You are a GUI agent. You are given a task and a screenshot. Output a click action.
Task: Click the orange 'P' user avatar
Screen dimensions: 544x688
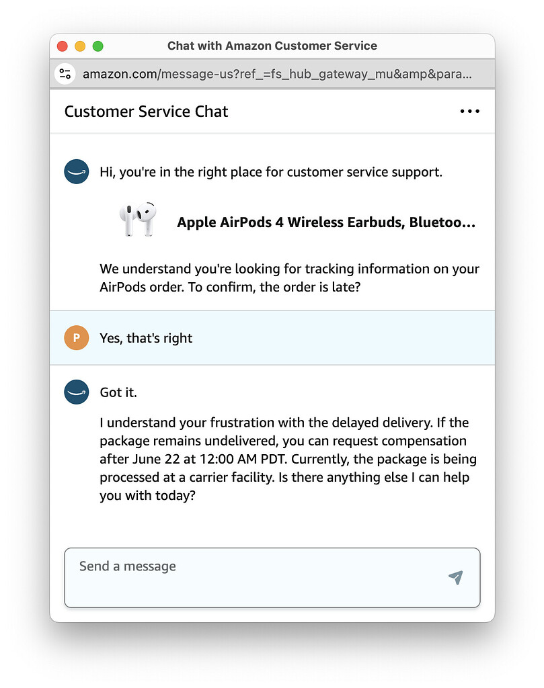pos(76,338)
